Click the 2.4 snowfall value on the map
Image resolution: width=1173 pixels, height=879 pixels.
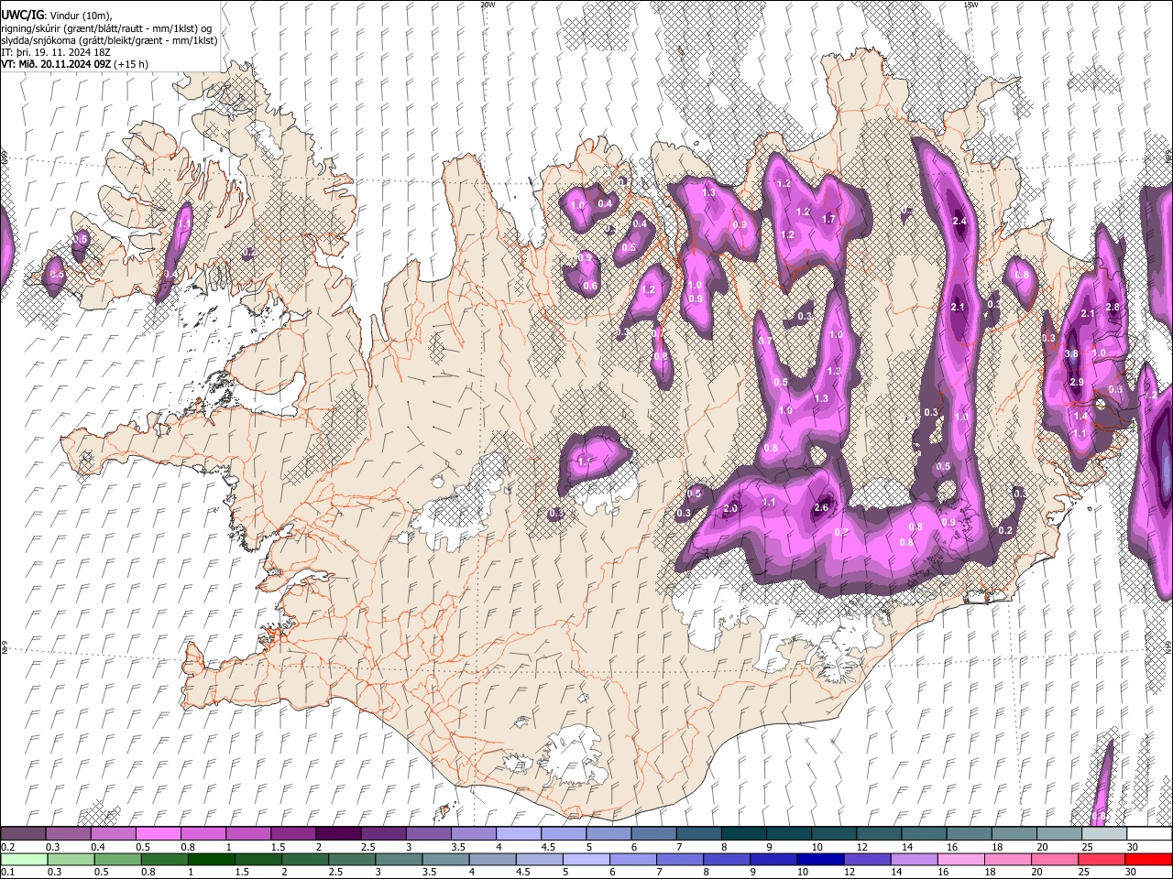[959, 222]
